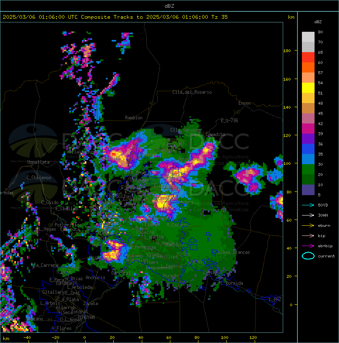Click the dBZ heading above the color scale
Viewport: 339px width, 343px height.
(318, 22)
